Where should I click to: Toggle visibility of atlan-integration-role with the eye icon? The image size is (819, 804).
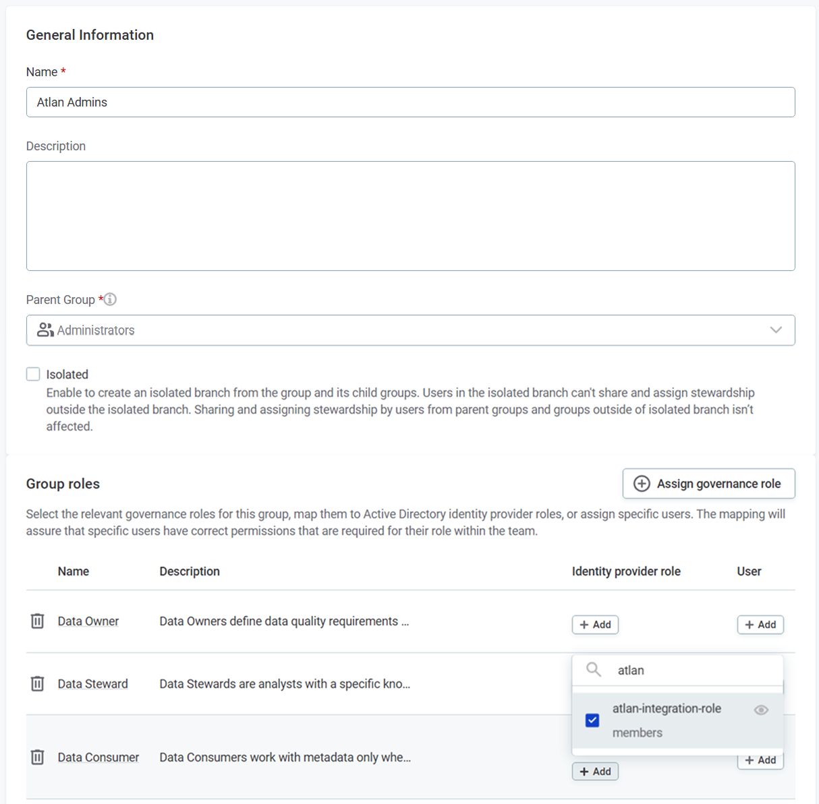click(761, 709)
